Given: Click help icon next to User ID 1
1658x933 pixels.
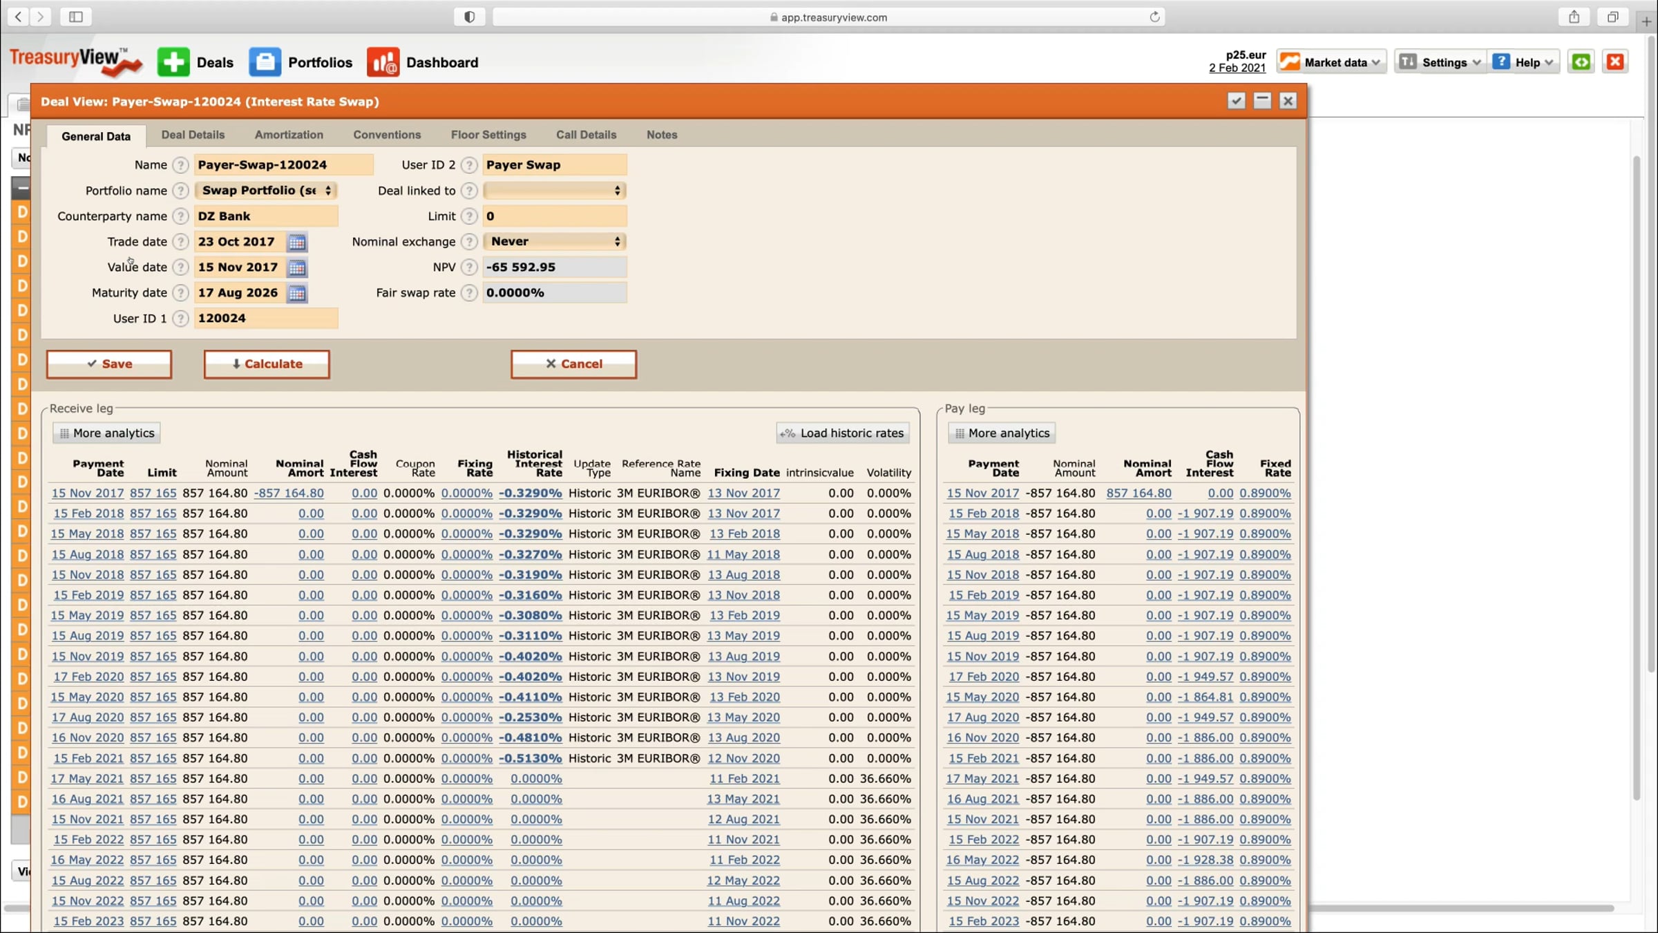Looking at the screenshot, I should [180, 319].
